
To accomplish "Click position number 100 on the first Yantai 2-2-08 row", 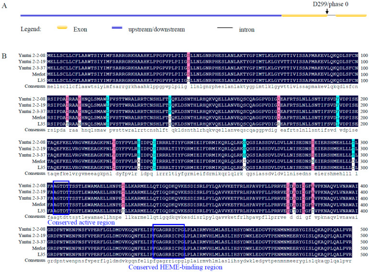I will [x=364, y=56].
